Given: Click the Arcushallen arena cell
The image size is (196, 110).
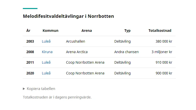Looking at the screenshot, I should pyautogui.click(x=75, y=41).
